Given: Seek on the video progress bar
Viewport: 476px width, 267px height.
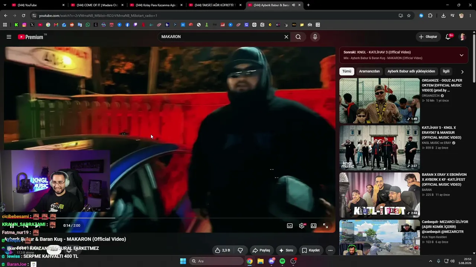Looking at the screenshot, I should coord(170,218).
